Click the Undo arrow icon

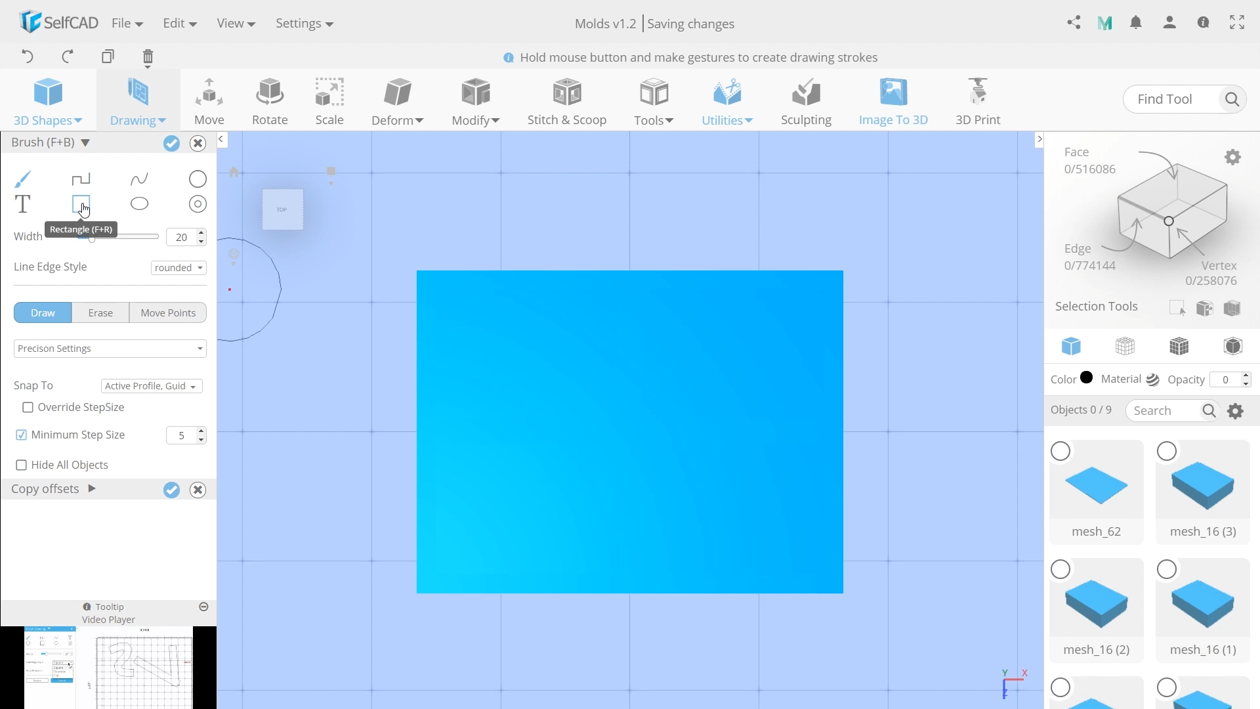click(27, 56)
